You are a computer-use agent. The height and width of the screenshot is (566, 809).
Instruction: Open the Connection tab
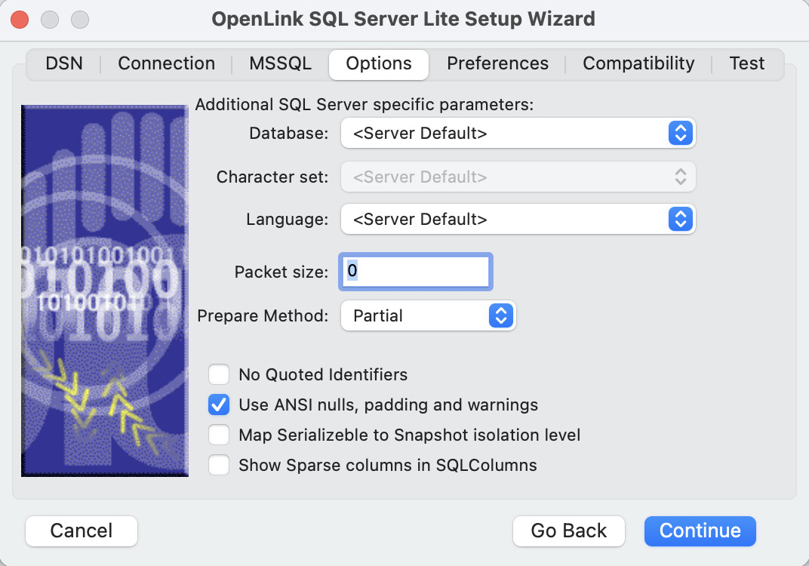click(x=166, y=64)
